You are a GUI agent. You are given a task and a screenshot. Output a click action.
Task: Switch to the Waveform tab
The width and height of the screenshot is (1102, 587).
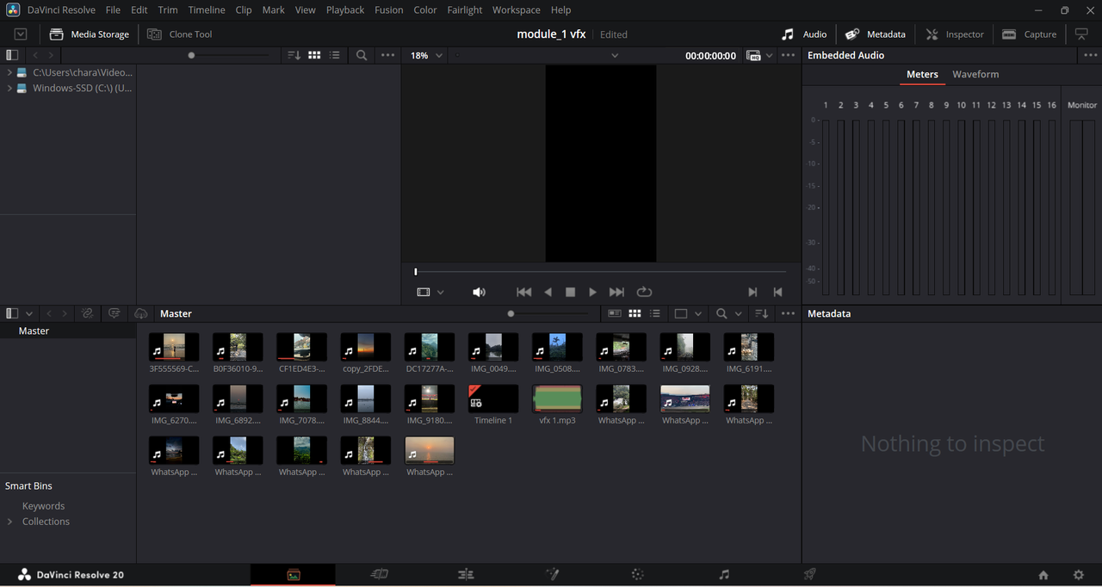point(975,75)
